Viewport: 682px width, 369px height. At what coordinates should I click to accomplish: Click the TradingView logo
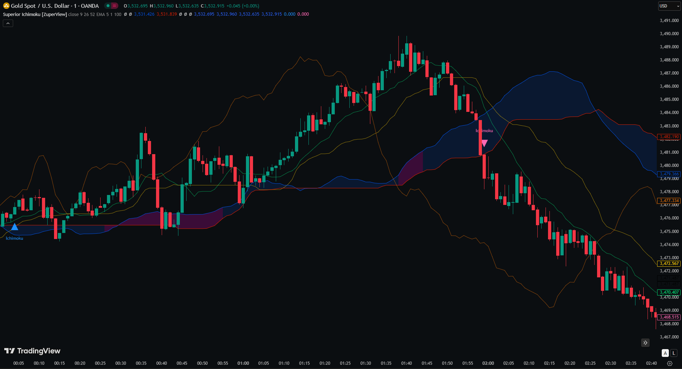32,351
